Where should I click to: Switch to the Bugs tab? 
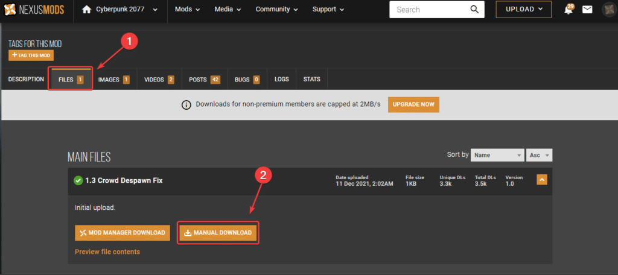pyautogui.click(x=247, y=80)
